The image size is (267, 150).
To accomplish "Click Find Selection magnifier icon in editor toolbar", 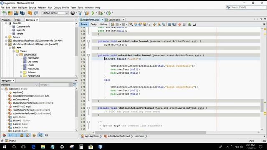I will [131, 25].
